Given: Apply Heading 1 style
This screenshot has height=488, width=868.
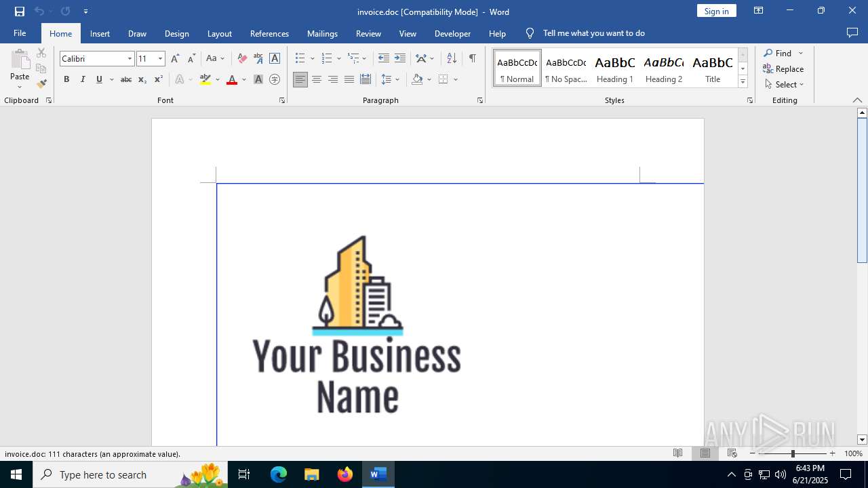Looking at the screenshot, I should pos(615,68).
